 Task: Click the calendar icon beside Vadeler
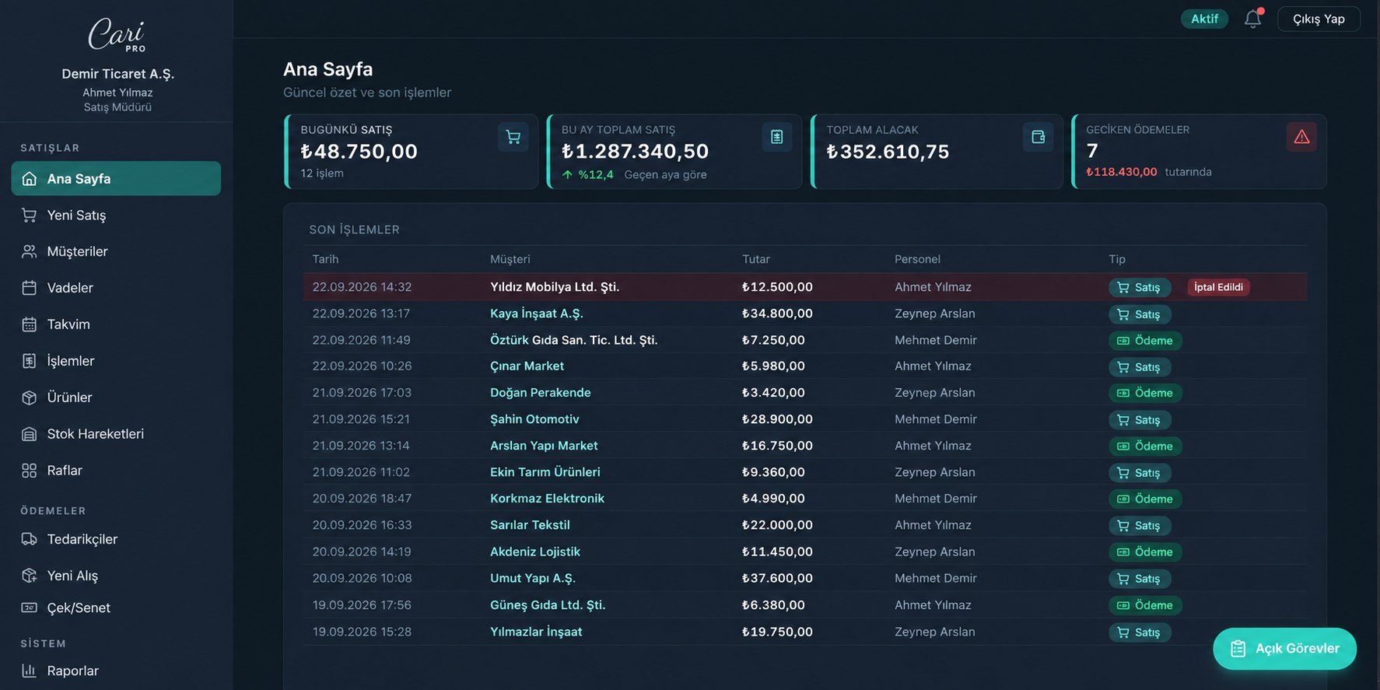[30, 288]
